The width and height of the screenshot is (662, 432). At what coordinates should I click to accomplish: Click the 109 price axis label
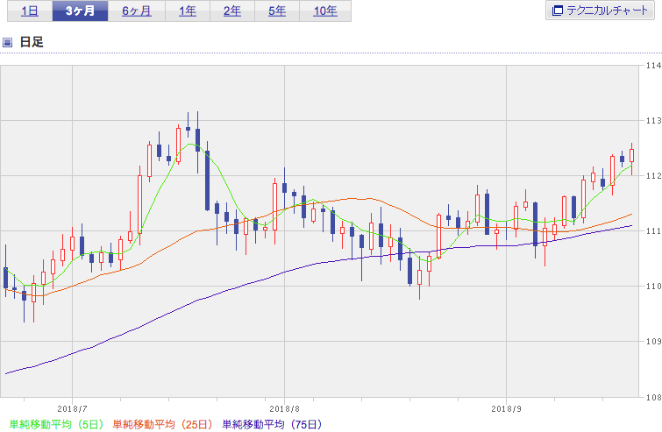(653, 341)
